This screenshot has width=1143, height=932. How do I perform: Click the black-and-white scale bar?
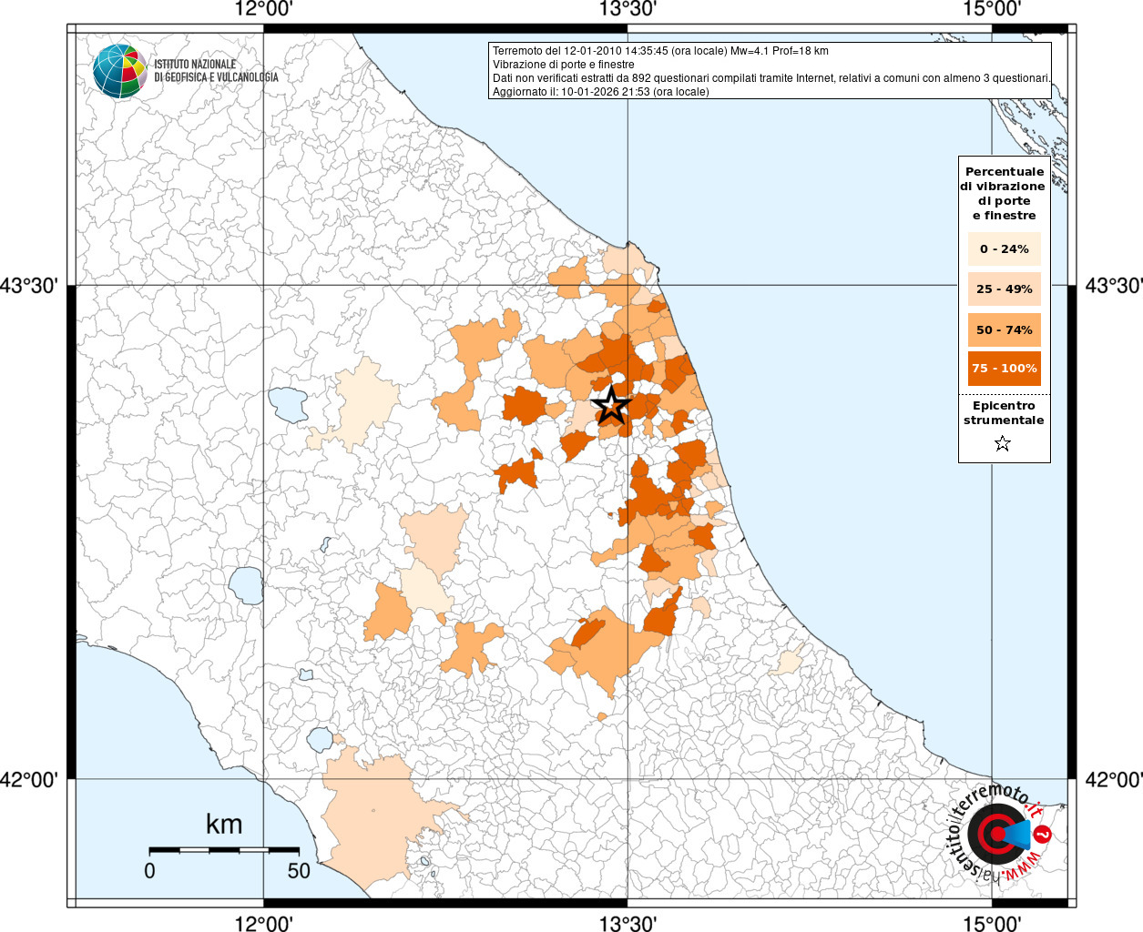point(224,850)
